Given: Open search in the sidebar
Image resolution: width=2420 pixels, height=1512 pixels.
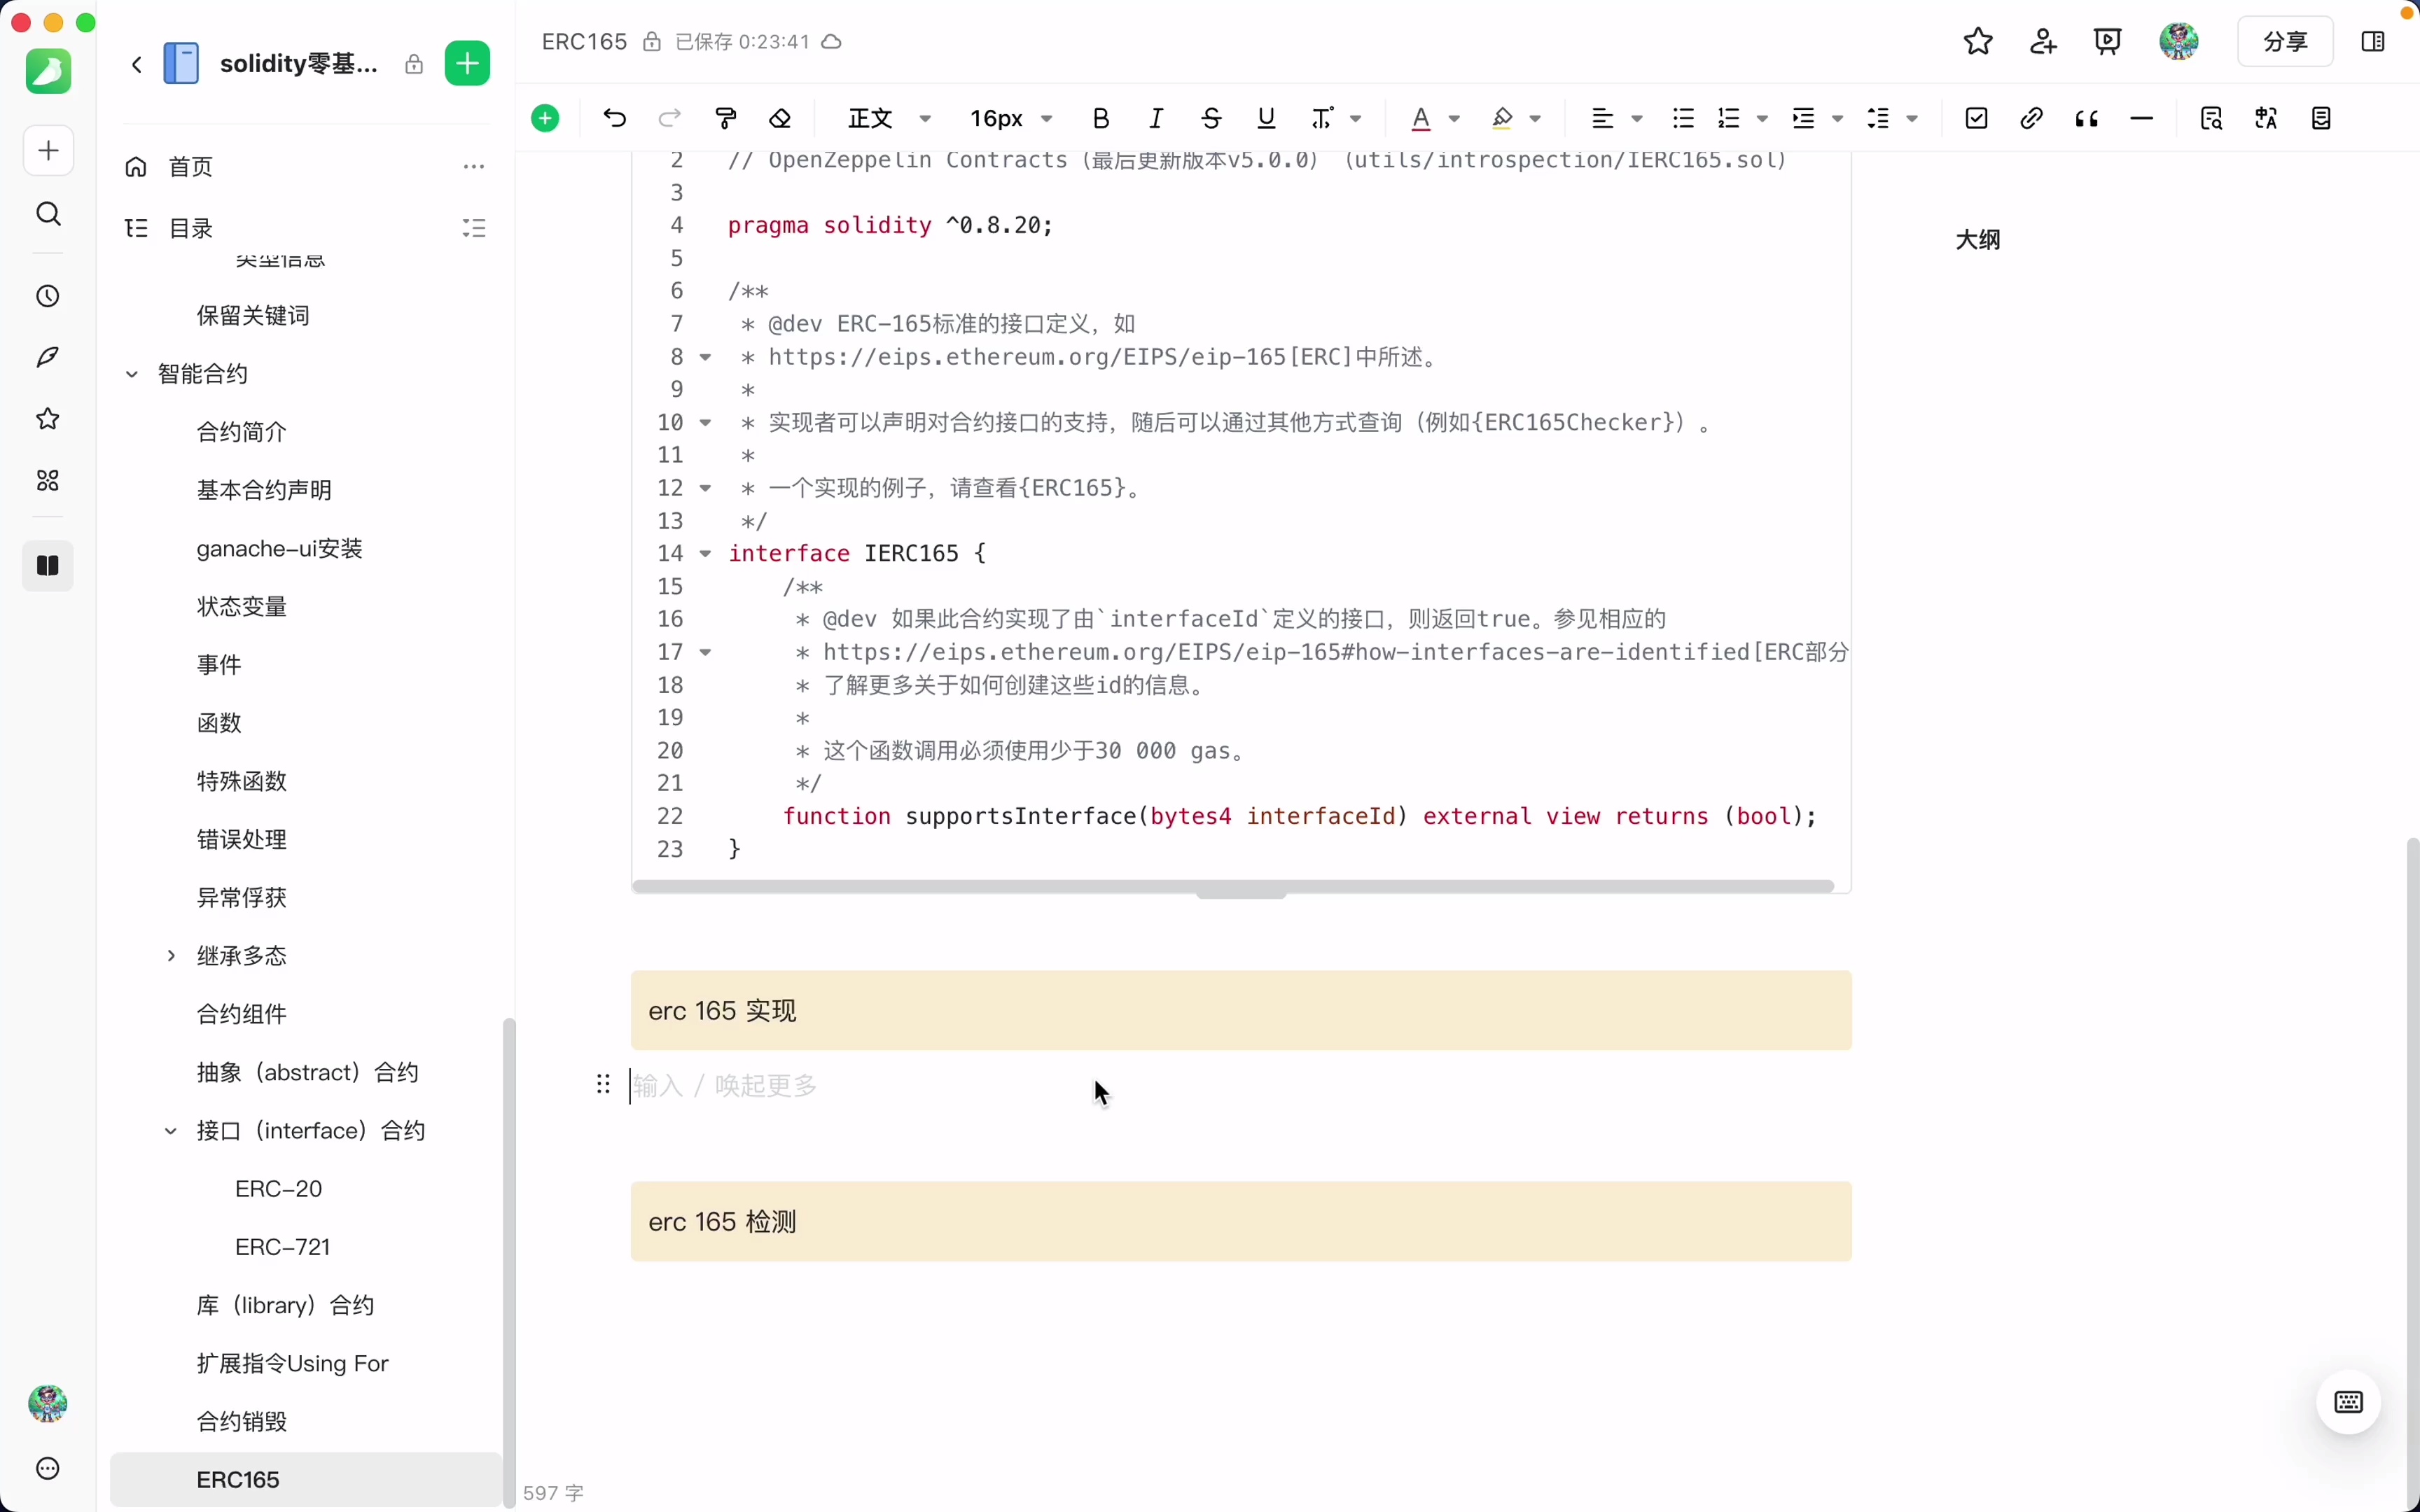Looking at the screenshot, I should (47, 214).
